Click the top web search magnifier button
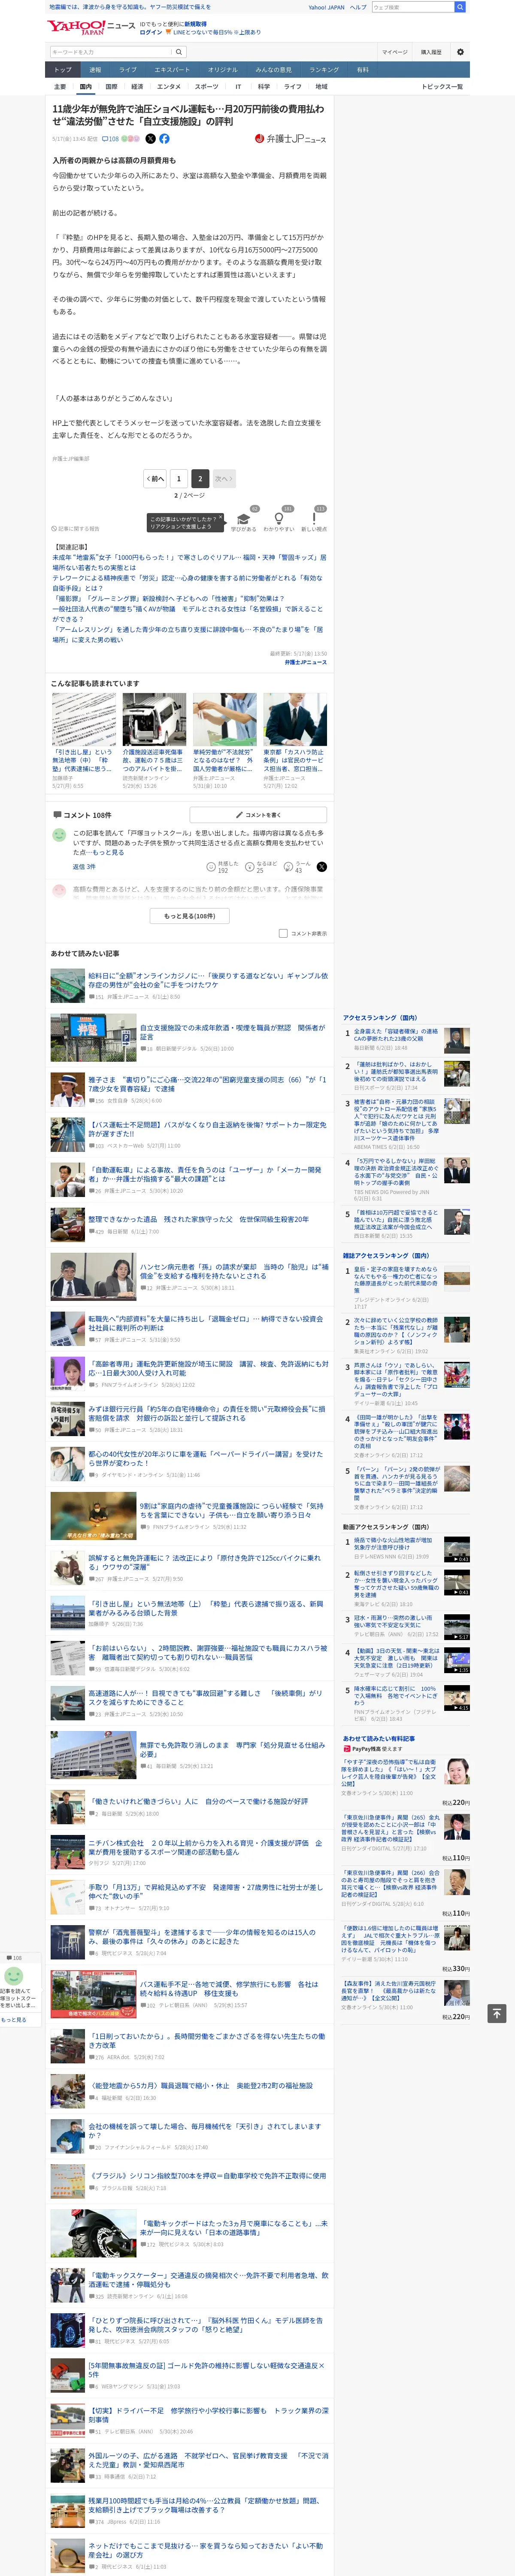This screenshot has height=2576, width=515. click(459, 7)
